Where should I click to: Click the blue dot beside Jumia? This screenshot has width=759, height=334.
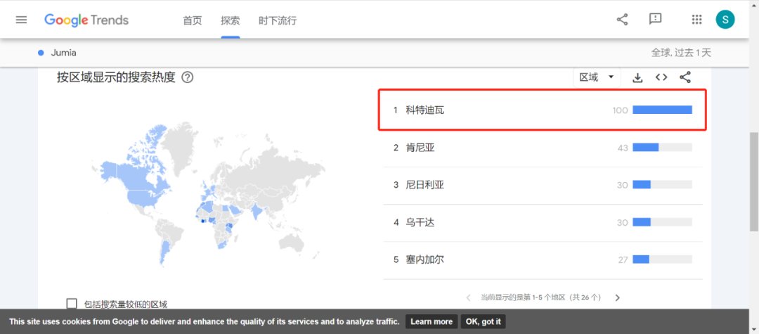[41, 53]
